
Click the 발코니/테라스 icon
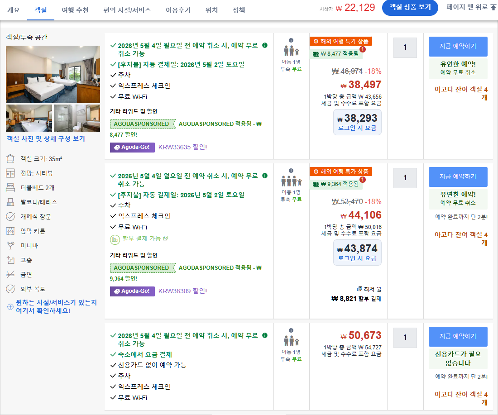tap(10, 202)
